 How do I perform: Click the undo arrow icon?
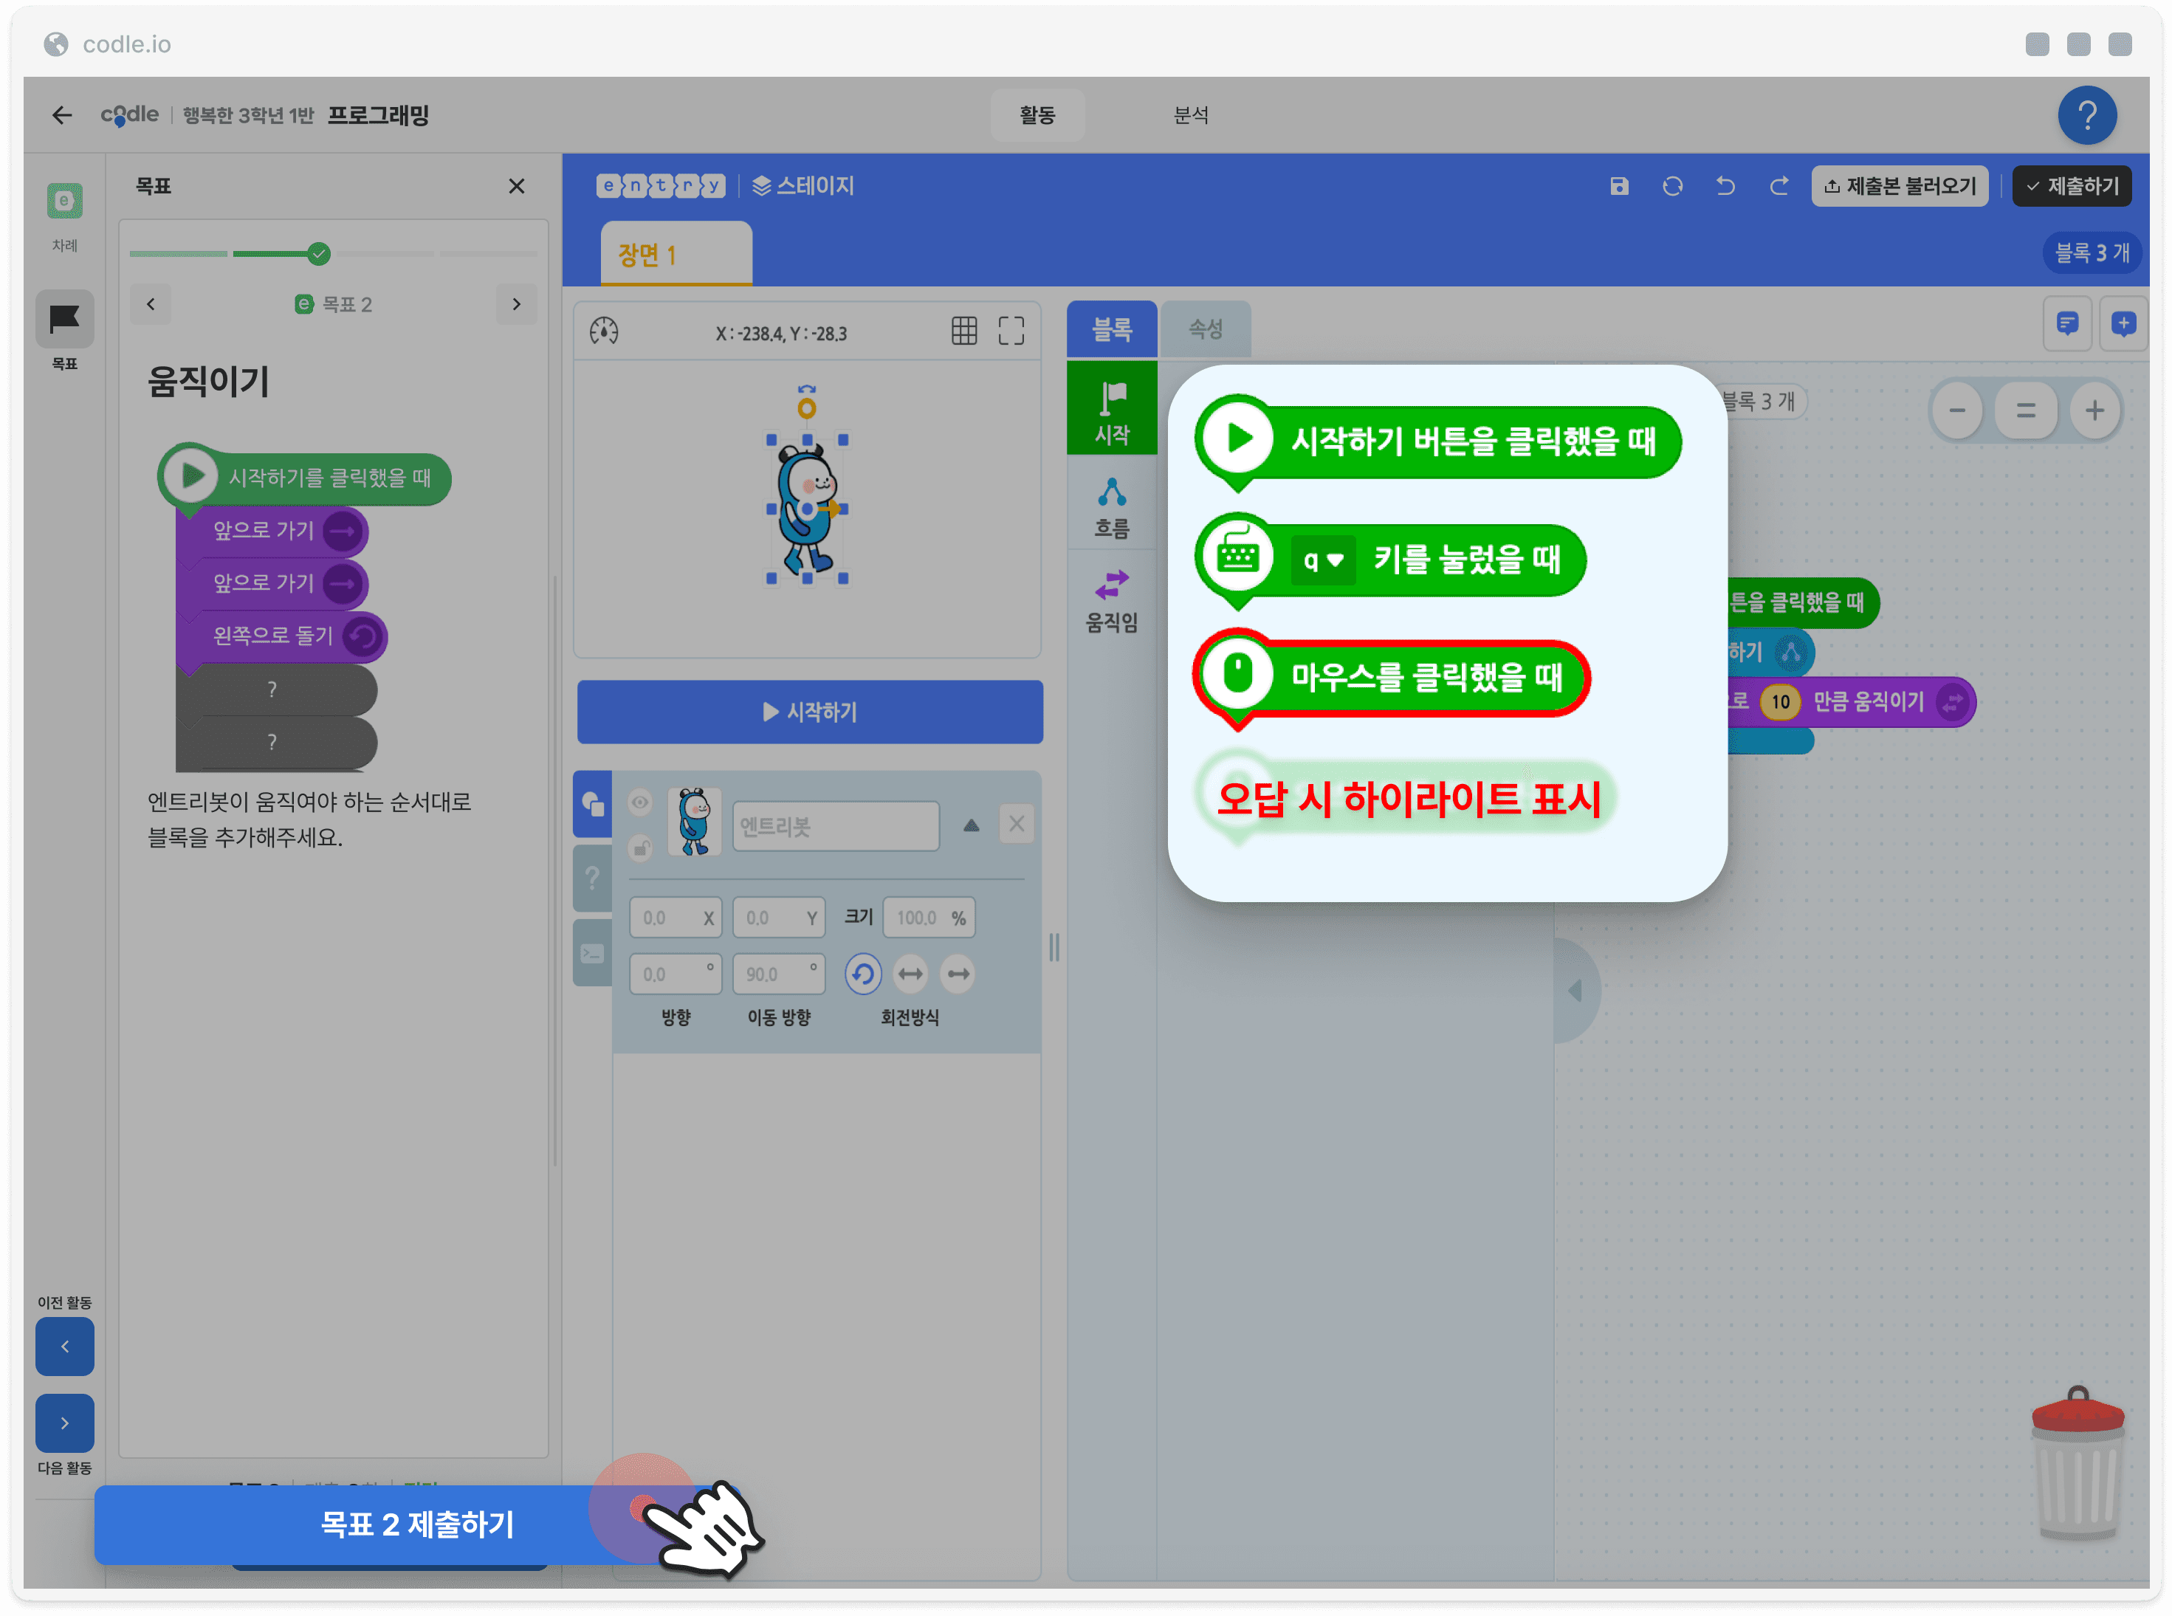[x=1725, y=186]
